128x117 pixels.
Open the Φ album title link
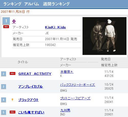tap(14, 21)
